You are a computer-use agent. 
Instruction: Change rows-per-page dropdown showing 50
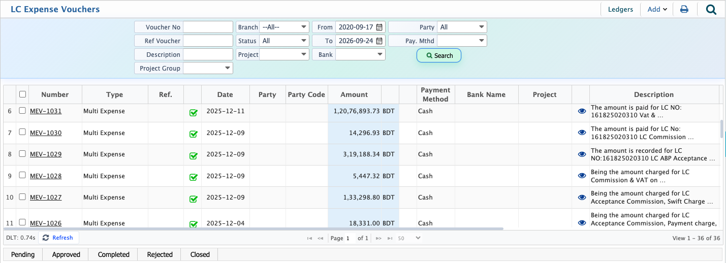click(409, 238)
